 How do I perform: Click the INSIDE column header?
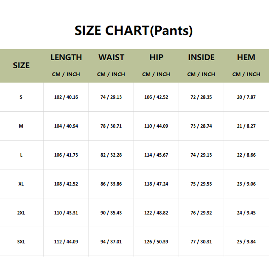(201, 57)
